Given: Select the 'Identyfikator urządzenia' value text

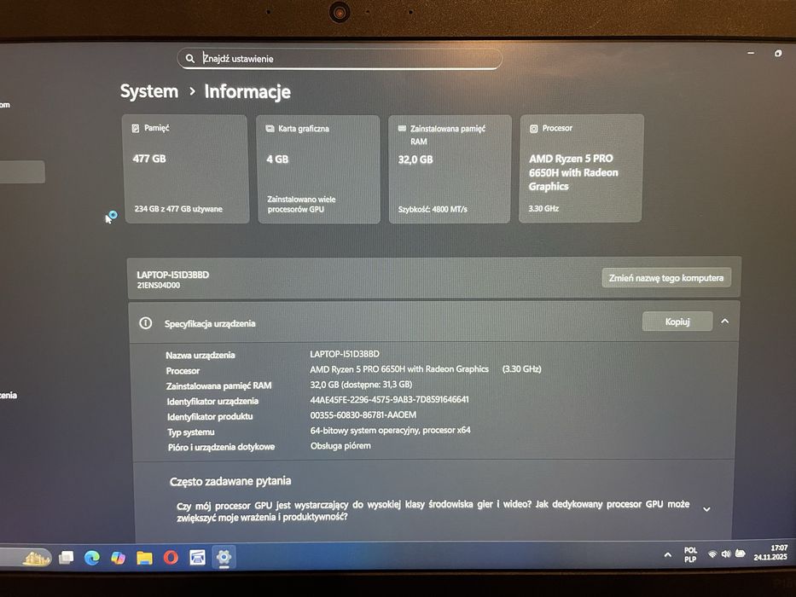Looking at the screenshot, I should (389, 399).
